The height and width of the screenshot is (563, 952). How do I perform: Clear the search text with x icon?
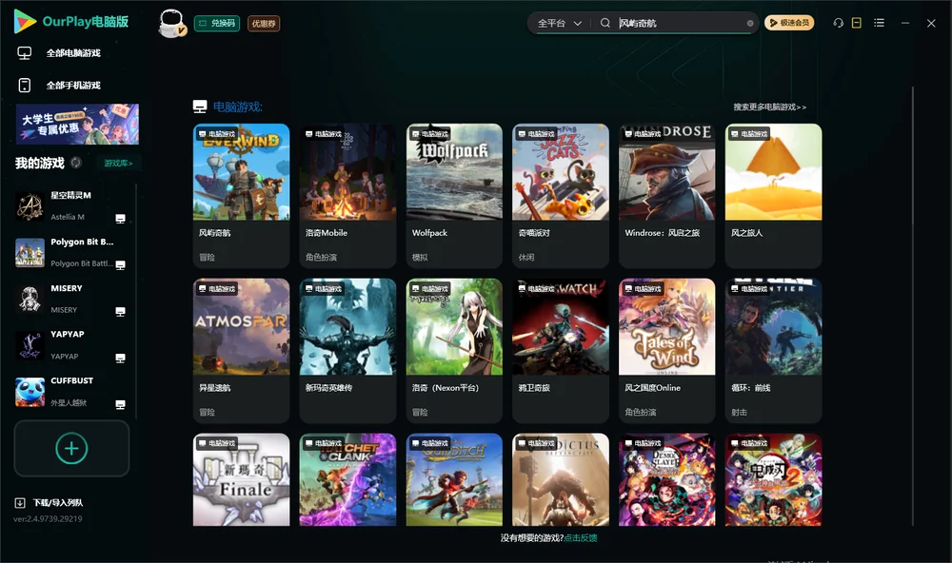[750, 23]
